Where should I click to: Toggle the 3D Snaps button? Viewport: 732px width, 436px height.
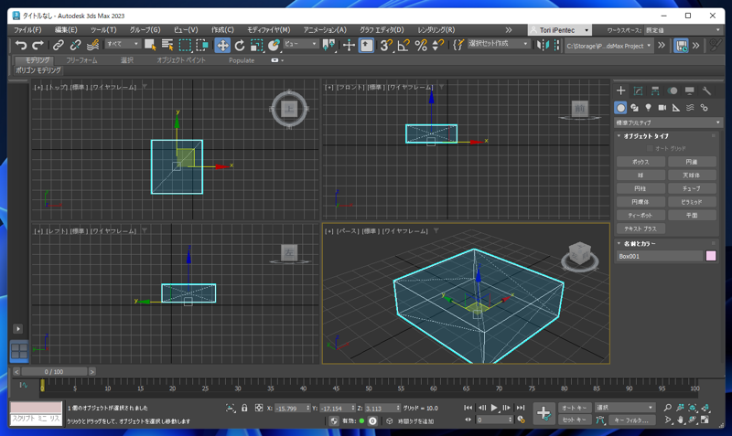(385, 45)
